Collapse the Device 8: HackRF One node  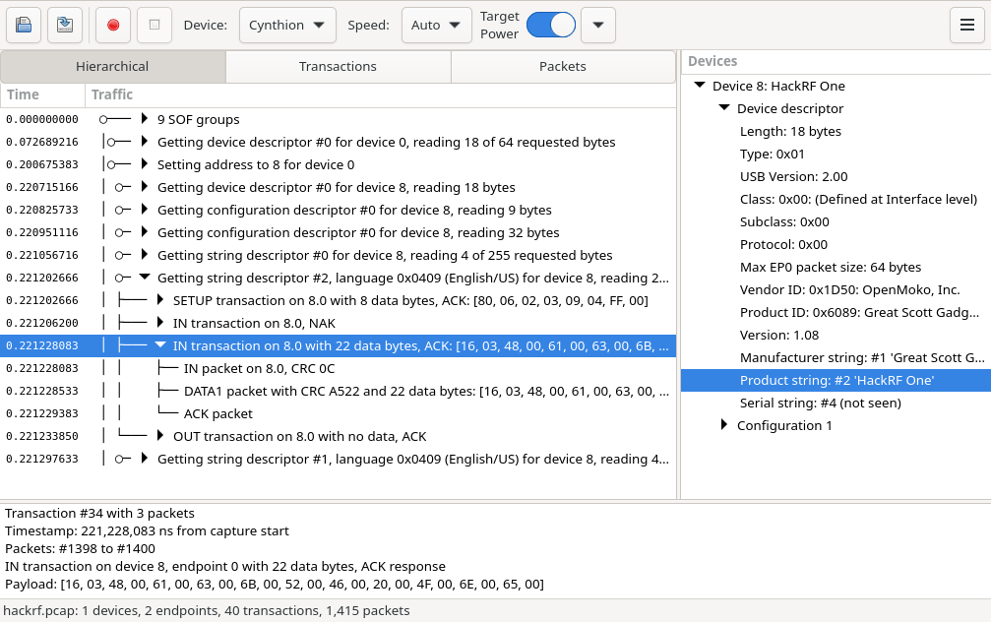coord(700,86)
